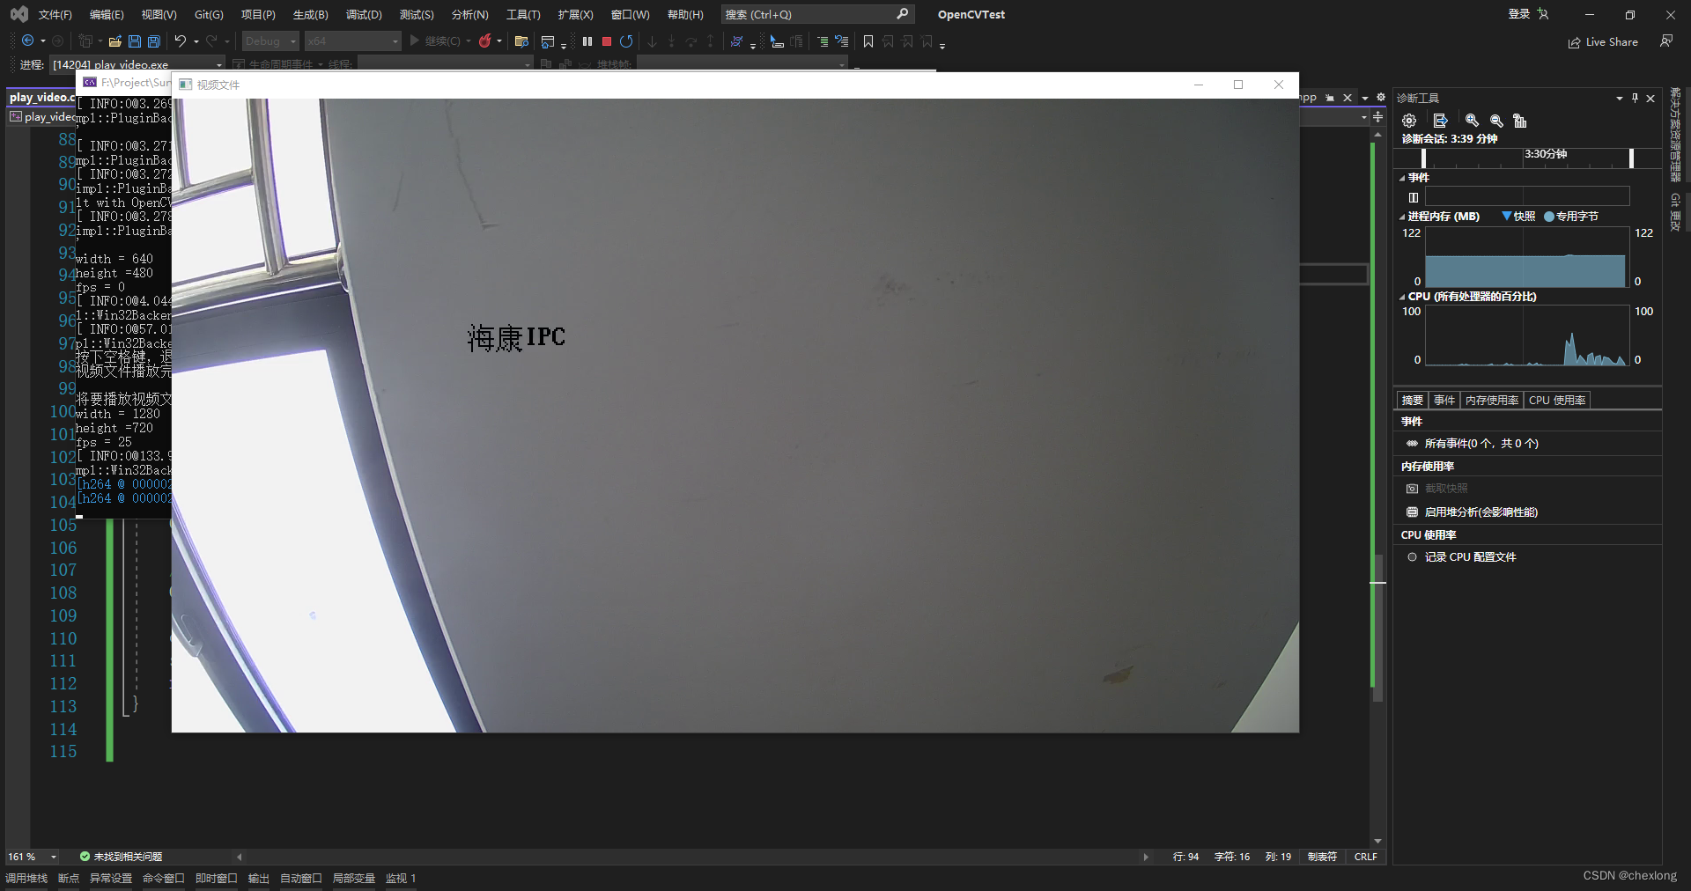
Task: Restart the debug session
Action: [x=626, y=41]
